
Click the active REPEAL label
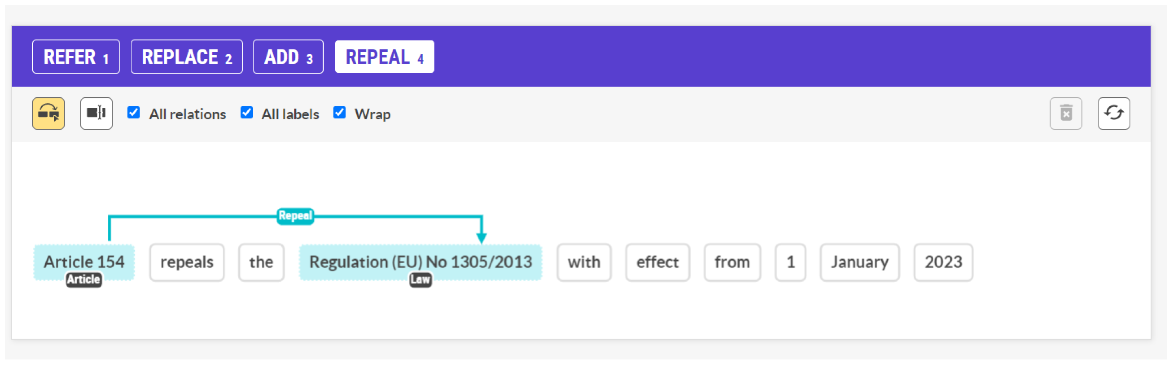tap(384, 57)
